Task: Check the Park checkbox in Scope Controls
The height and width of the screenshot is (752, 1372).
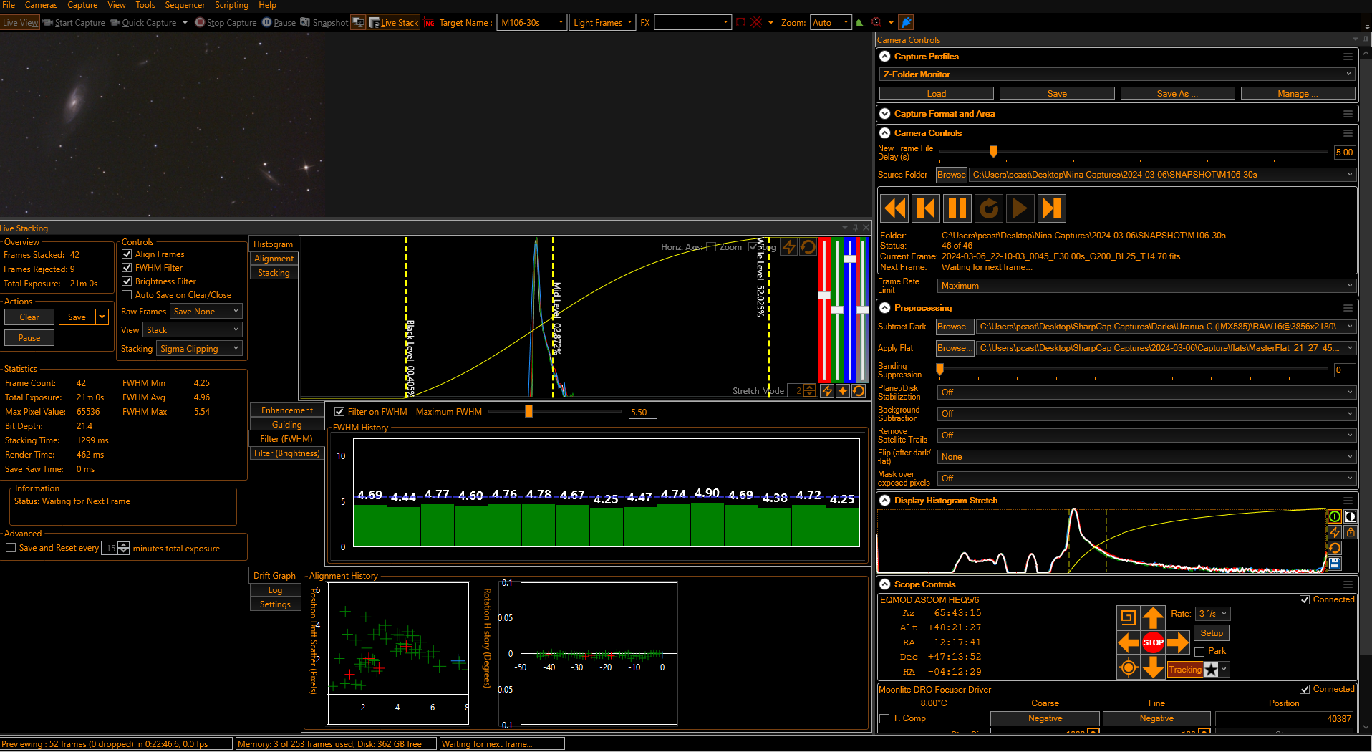Action: coord(1199,652)
